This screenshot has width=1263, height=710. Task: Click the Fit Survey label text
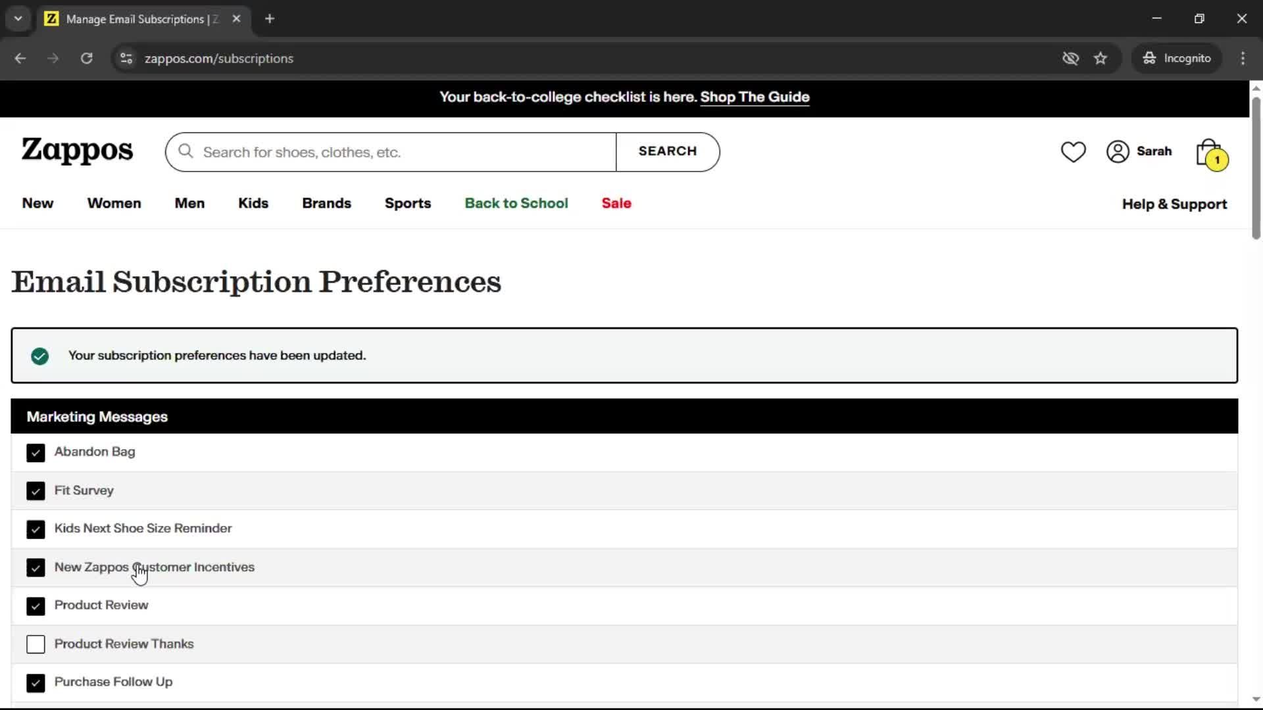(x=84, y=490)
